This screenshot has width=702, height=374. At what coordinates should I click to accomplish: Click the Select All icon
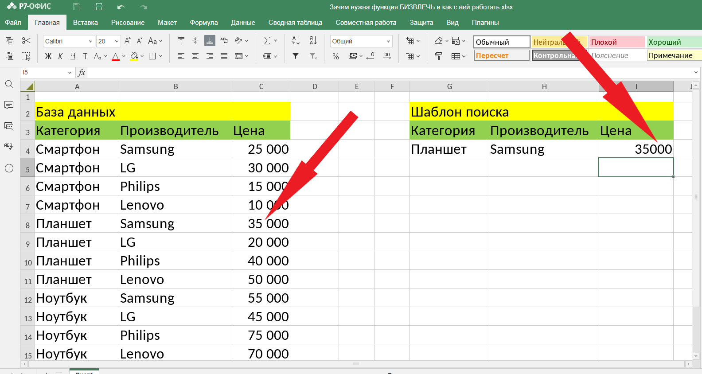(26, 56)
